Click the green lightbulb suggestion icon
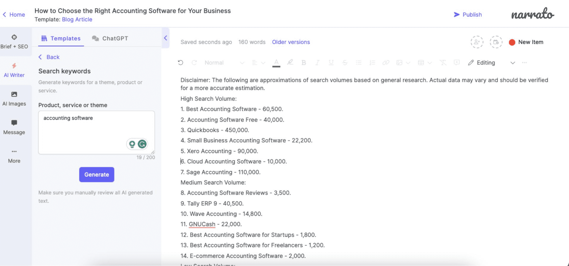 pyautogui.click(x=132, y=144)
